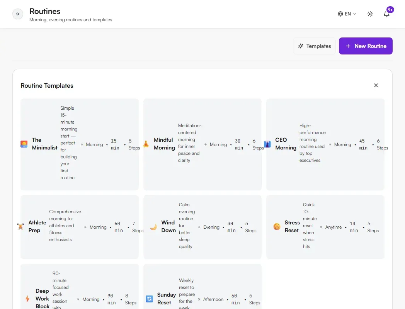
Task: Click the Morning label on Mindful Morning
Action: [218, 144]
